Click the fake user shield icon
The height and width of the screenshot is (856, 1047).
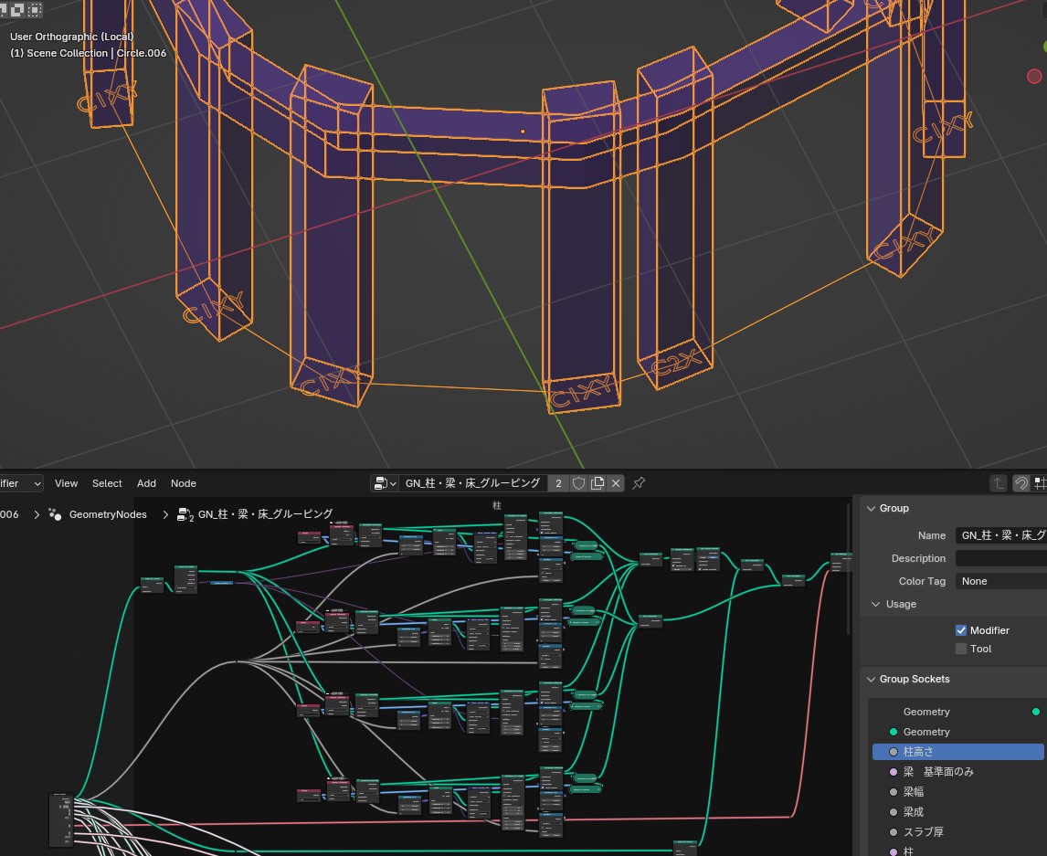pos(578,483)
